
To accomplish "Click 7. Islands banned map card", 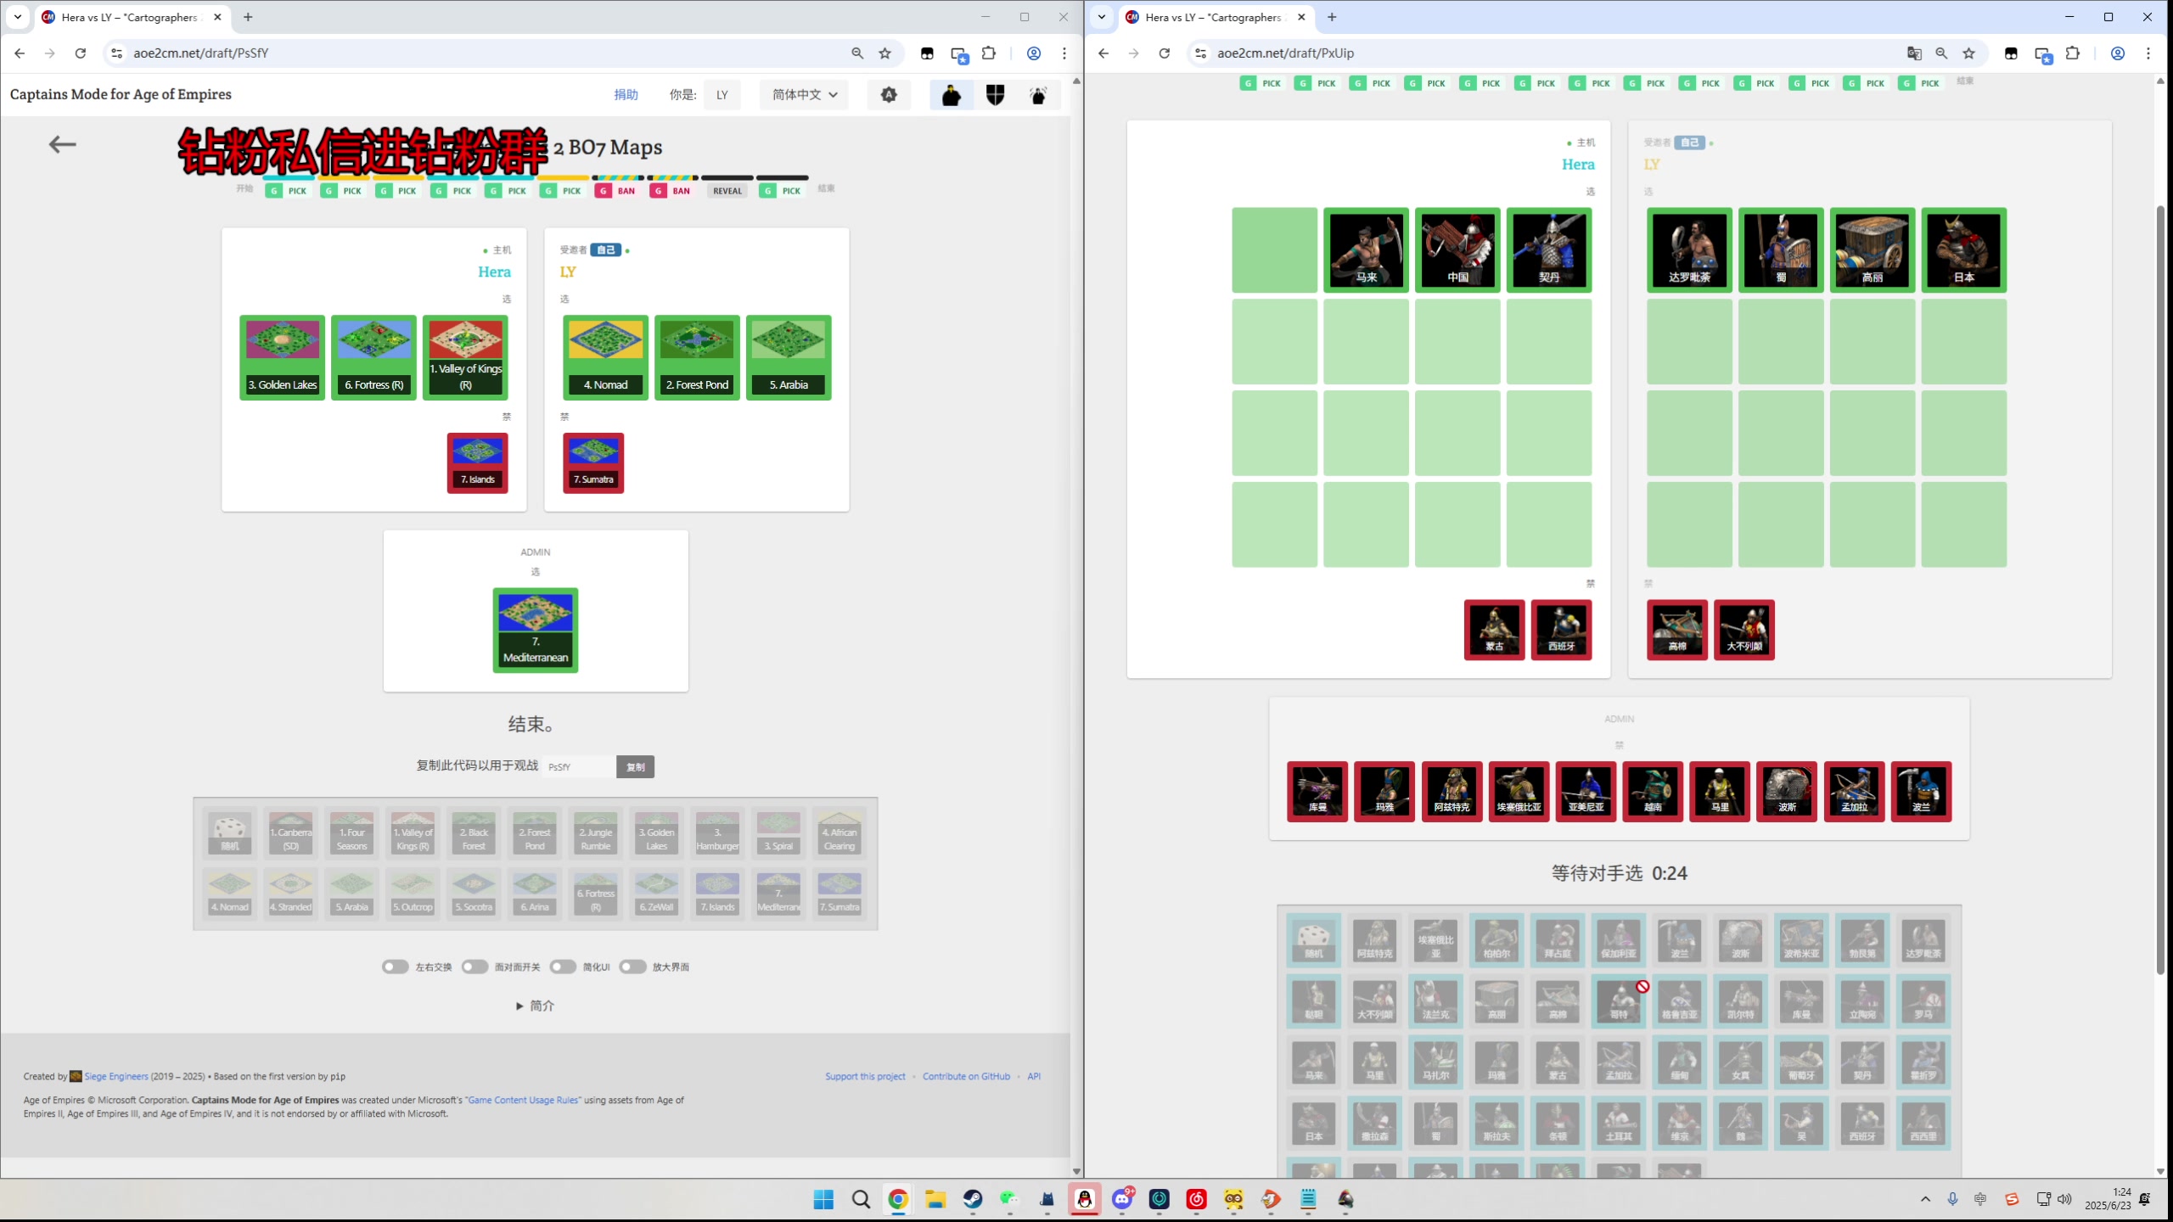I will (478, 462).
